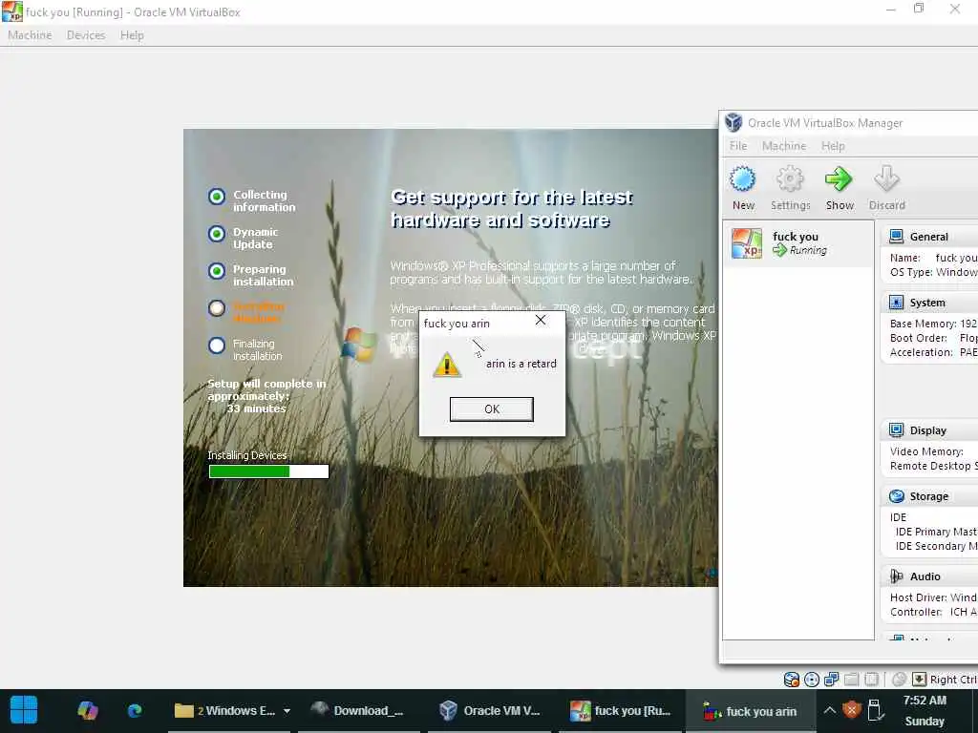The image size is (978, 733).
Task: Click OK in the message dialog
Action: (x=492, y=408)
